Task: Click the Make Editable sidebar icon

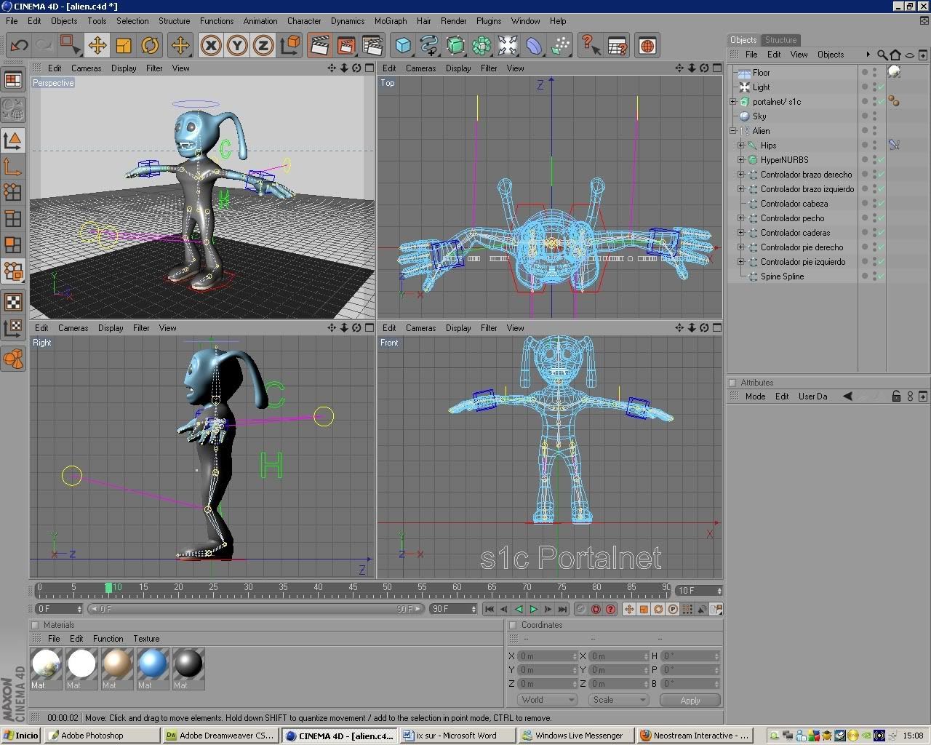Action: [13, 110]
